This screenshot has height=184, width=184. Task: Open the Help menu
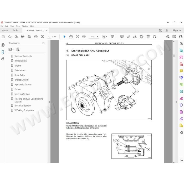click(x=32, y=26)
